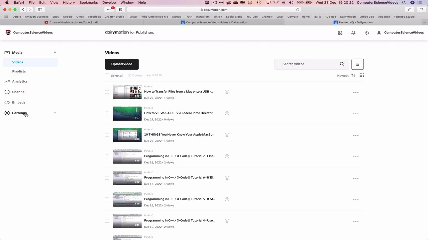Open more options for Tutorial 5 video
This screenshot has height=240, width=428.
coord(356,200)
